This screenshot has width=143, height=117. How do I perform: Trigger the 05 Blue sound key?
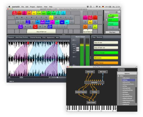coord(39,13)
